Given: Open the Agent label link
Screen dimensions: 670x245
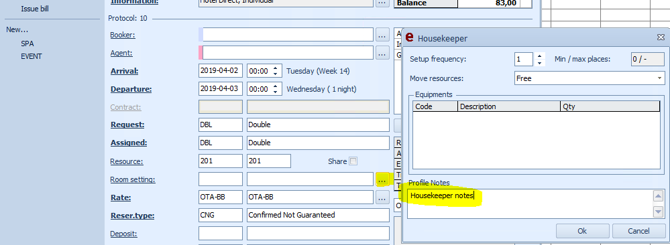Looking at the screenshot, I should pos(121,53).
